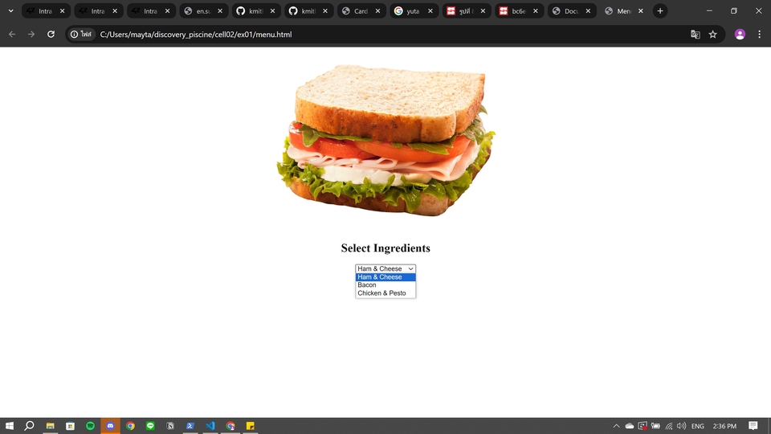Viewport: 771px width, 434px height.
Task: Choose Chicken & Pesto from the list
Action: [385, 293]
